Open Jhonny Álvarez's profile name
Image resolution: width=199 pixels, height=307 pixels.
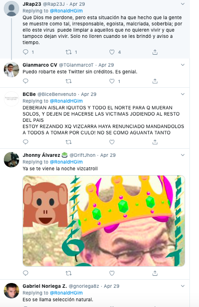click(42, 155)
